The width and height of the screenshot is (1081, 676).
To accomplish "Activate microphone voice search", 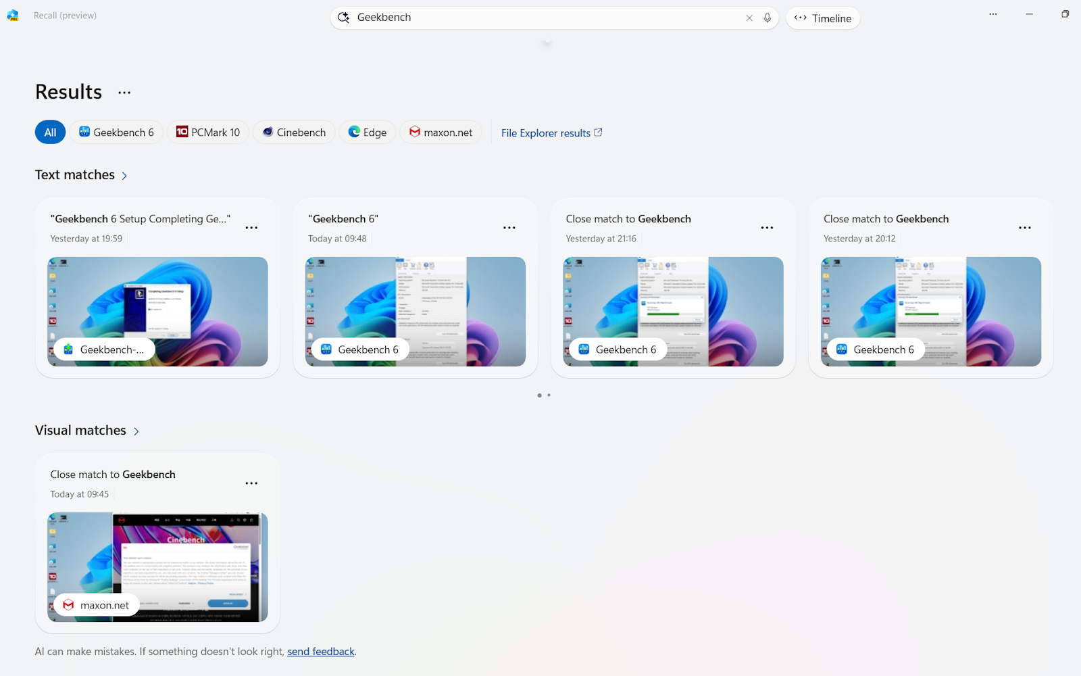I will 768,18.
